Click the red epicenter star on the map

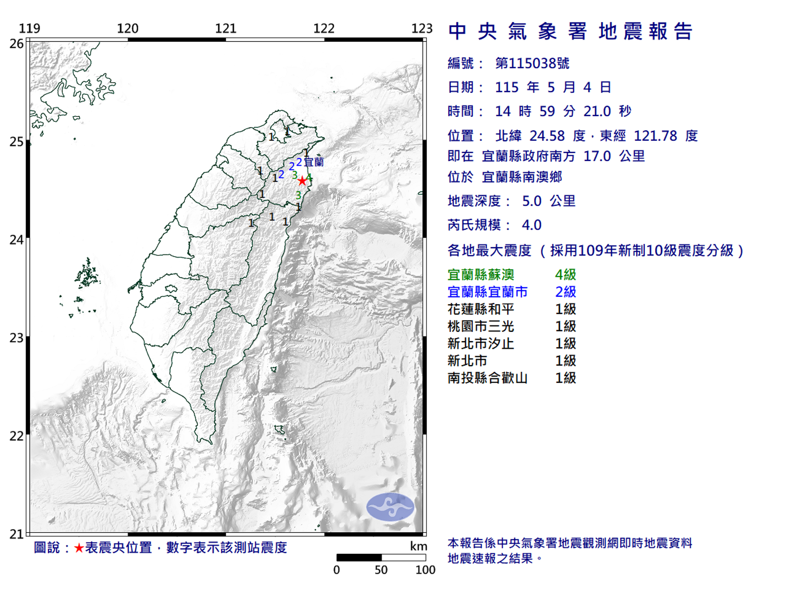click(x=302, y=181)
